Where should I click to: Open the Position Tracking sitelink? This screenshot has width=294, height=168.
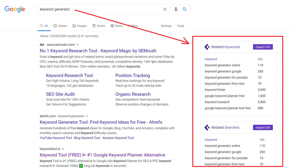pyautogui.click(x=133, y=75)
